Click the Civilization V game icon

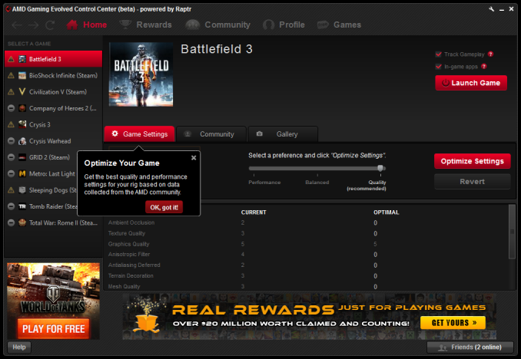22,92
